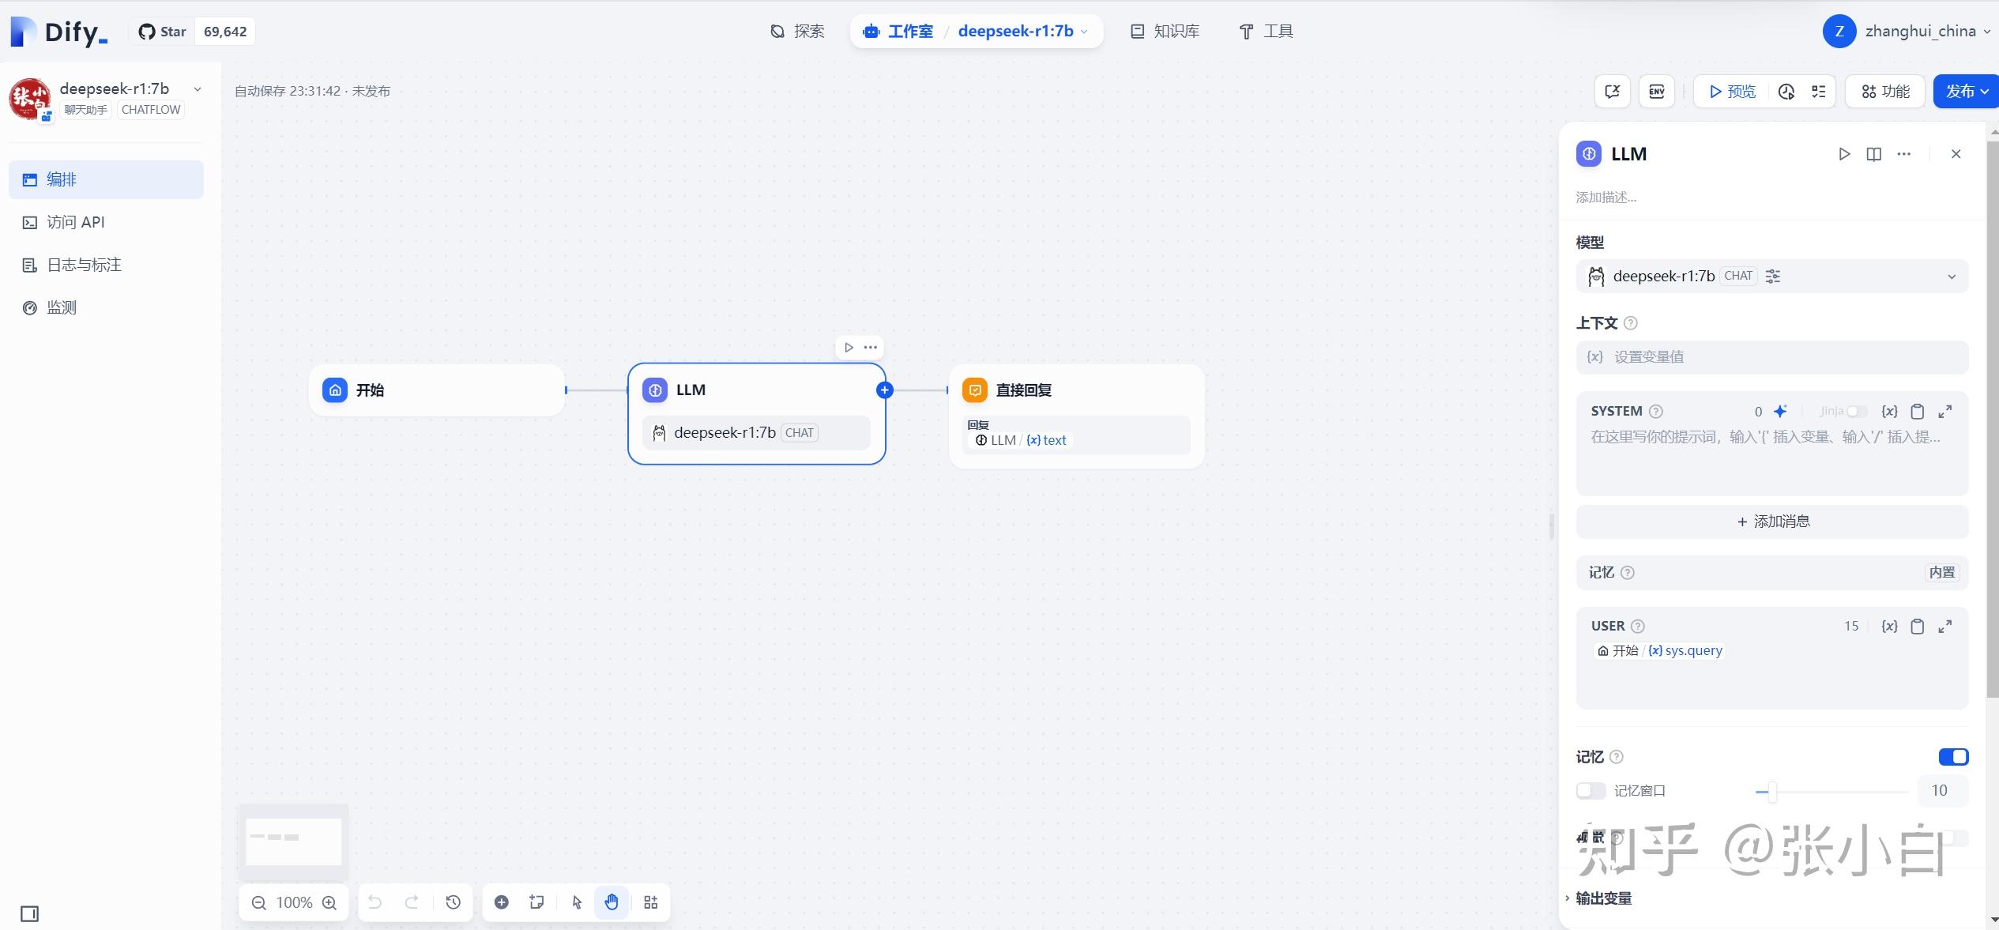Open the ENV environment variables icon
Viewport: 1999px width, 930px height.
1655,91
